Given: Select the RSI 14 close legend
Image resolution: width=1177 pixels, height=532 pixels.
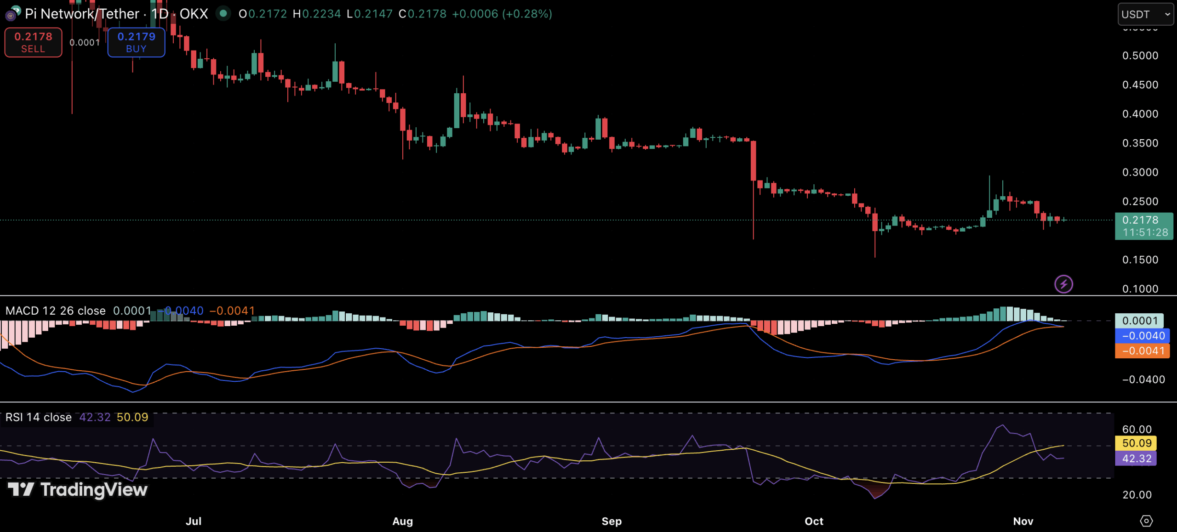Looking at the screenshot, I should tap(39, 417).
